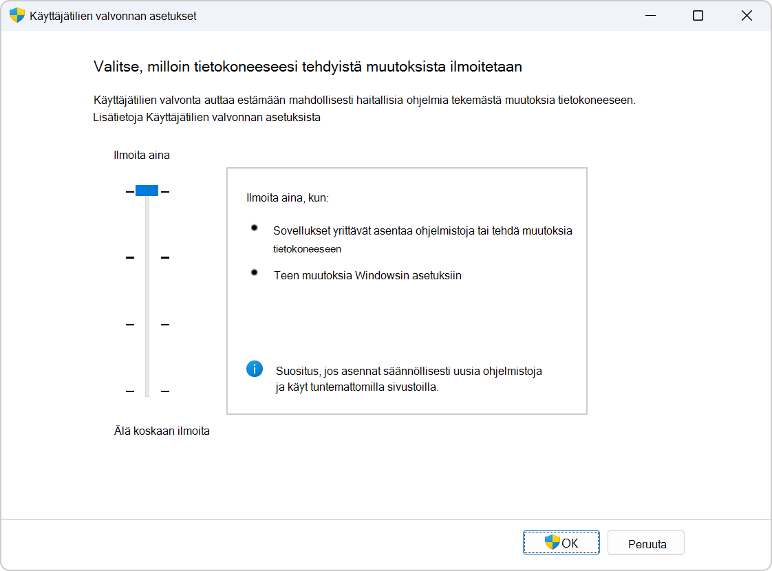This screenshot has height=571, width=772.
Task: Click 'Sovellukset yrittävät asentaa ohjelmistoja' bullet text
Action: coord(422,239)
